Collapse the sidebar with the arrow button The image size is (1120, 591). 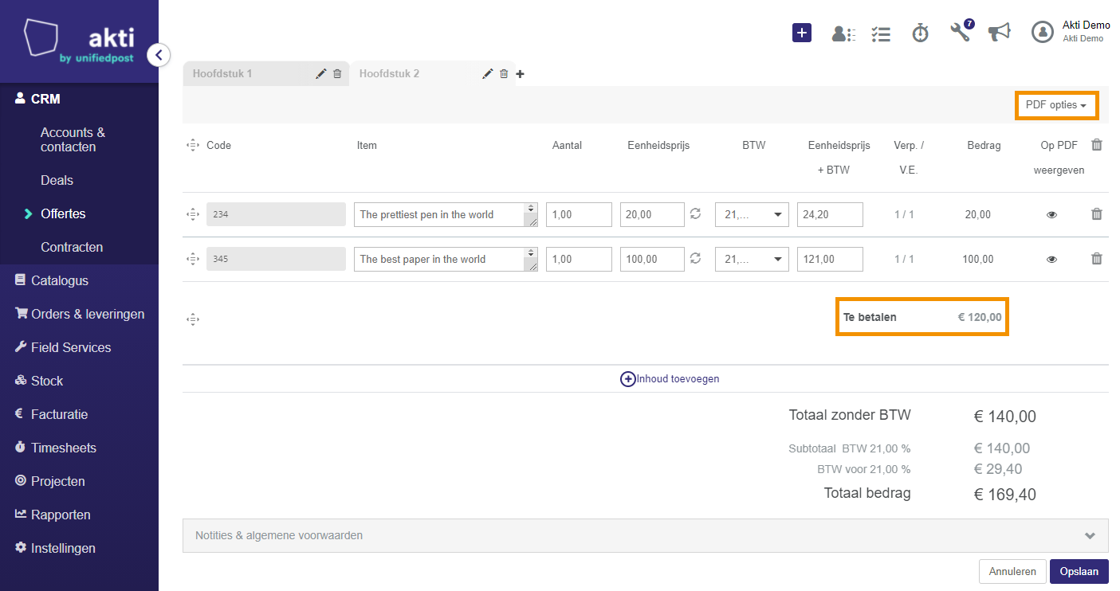pos(159,55)
